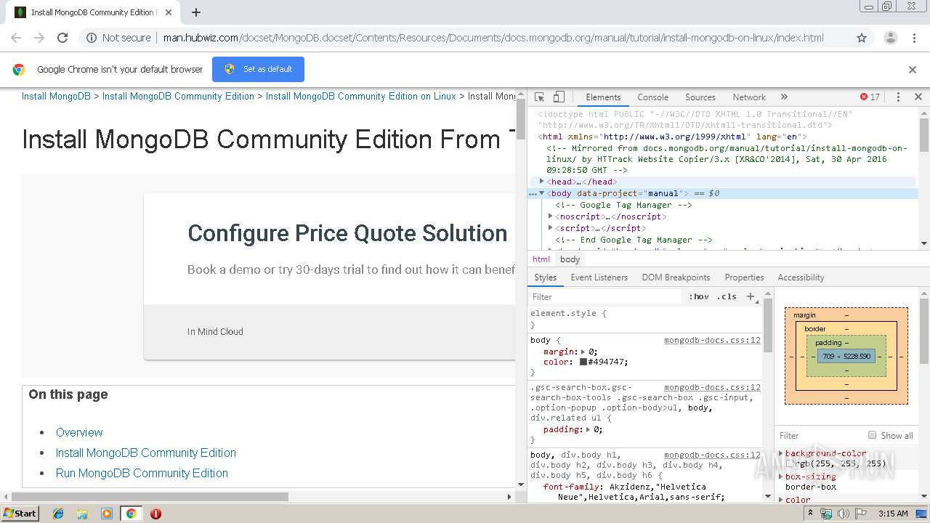View site information for Not secure
The width and height of the screenshot is (930, 523).
(x=118, y=38)
